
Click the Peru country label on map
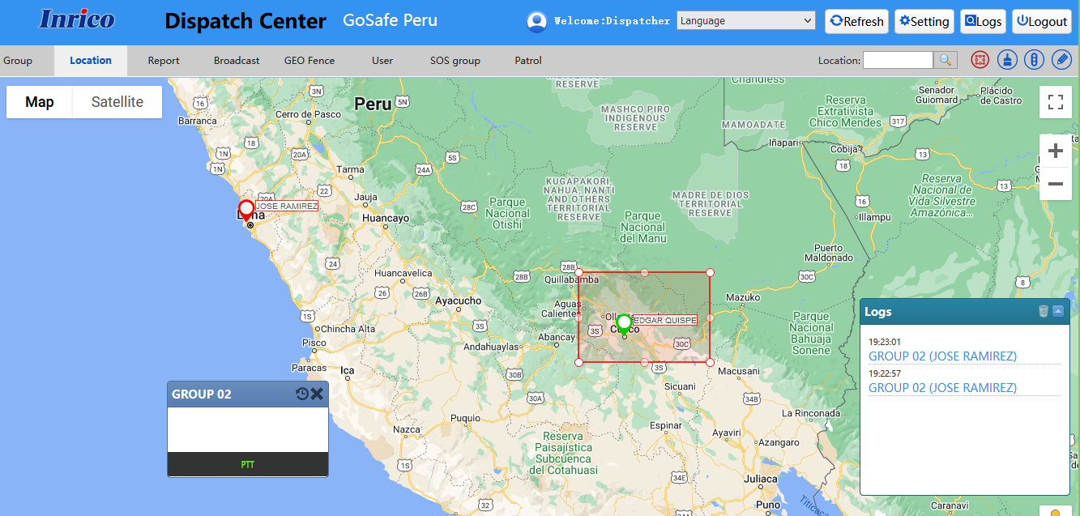(x=373, y=104)
